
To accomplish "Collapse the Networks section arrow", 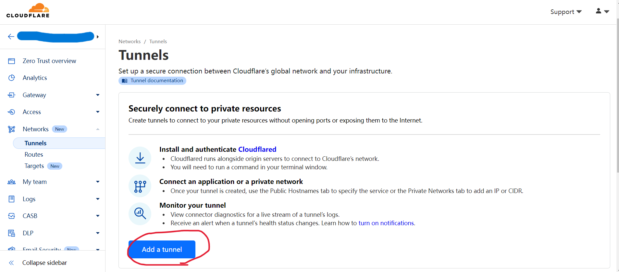I will click(x=98, y=129).
